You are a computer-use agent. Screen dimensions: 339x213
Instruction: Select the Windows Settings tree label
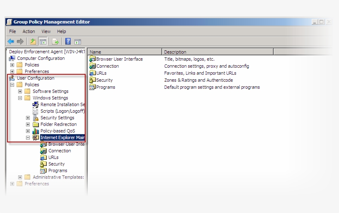50,98
